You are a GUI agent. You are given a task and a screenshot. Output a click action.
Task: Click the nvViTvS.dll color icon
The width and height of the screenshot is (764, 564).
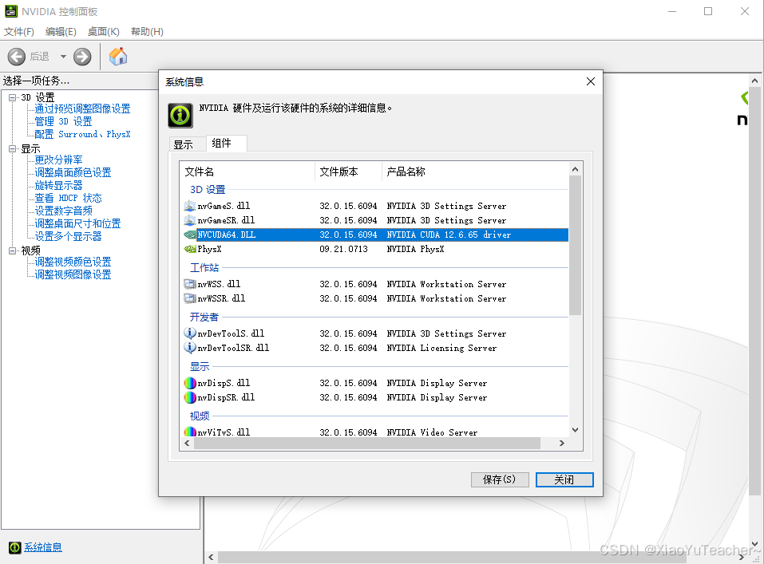[x=189, y=432]
